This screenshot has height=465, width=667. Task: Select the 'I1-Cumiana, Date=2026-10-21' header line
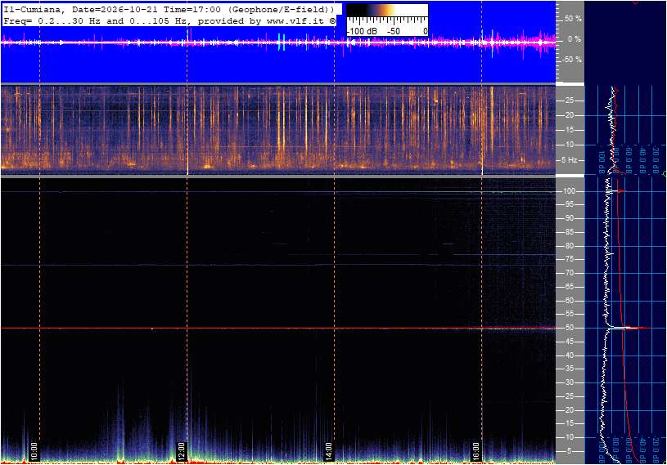click(x=169, y=9)
